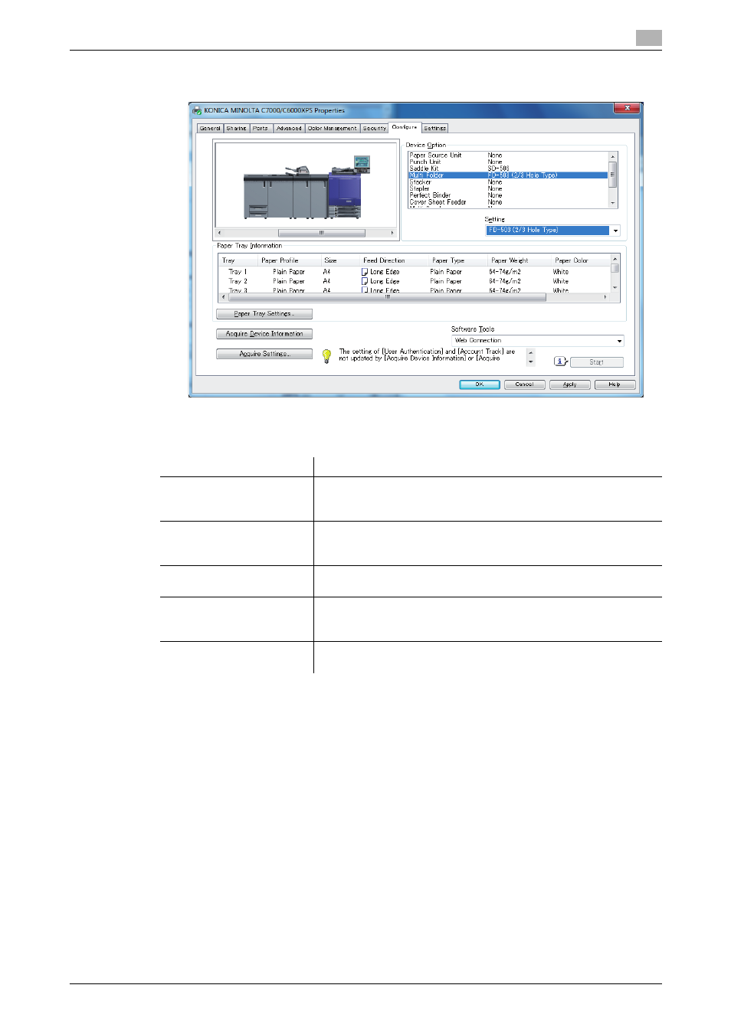Click the Device Option list scrollbar thumb

pyautogui.click(x=612, y=174)
